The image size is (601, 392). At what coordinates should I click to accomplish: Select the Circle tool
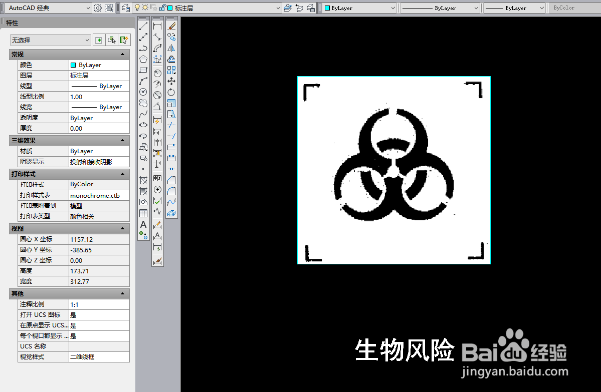143,92
